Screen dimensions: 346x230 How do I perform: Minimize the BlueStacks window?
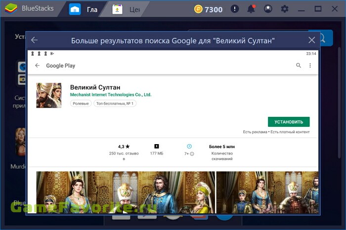point(301,9)
